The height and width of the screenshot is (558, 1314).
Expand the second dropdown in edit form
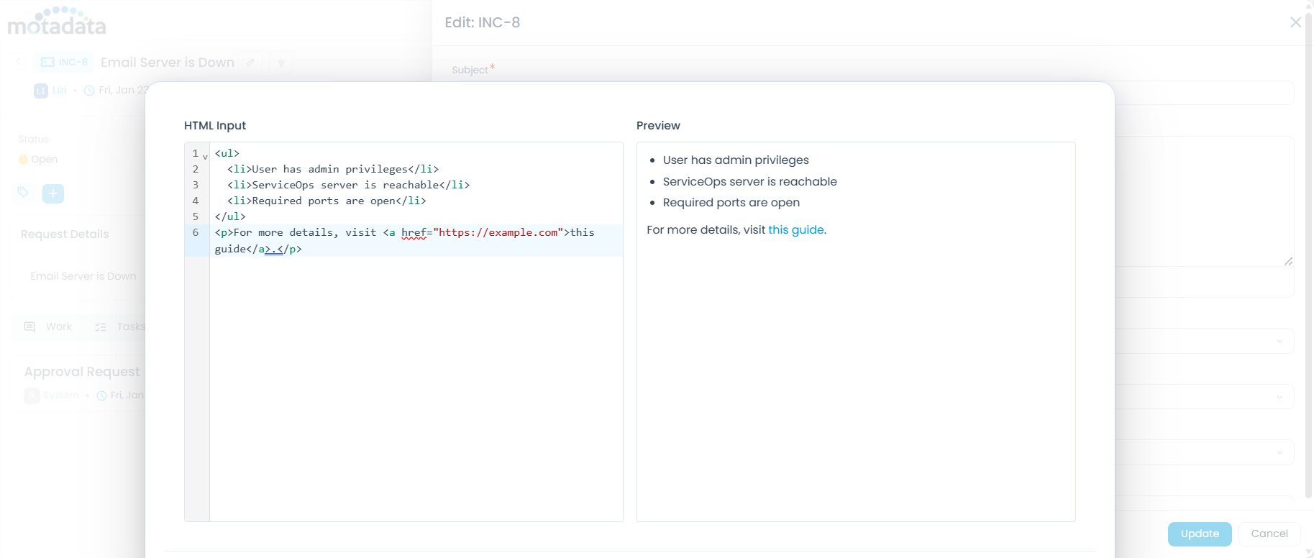coord(1279,397)
